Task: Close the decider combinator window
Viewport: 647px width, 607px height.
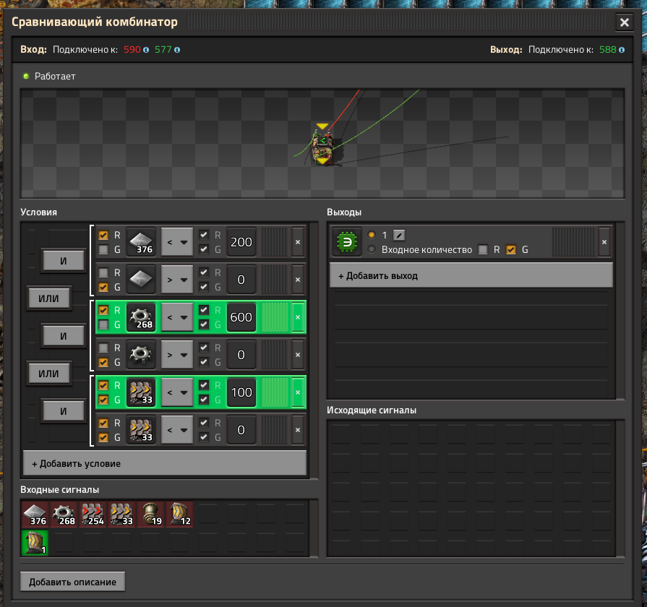Action: coord(625,22)
